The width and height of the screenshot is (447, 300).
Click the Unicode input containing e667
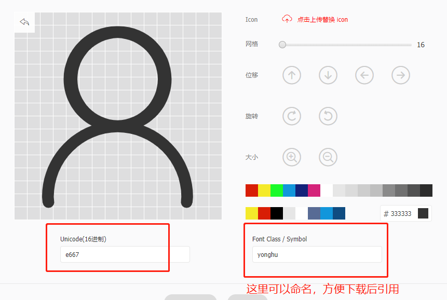point(123,254)
